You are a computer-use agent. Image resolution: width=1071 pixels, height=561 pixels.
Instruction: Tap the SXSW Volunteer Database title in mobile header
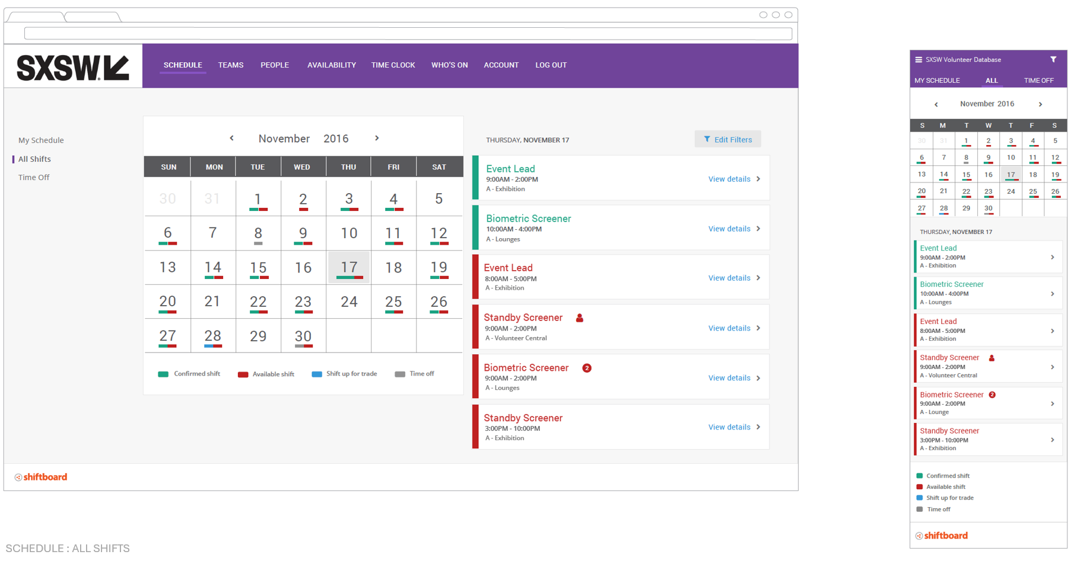[964, 60]
